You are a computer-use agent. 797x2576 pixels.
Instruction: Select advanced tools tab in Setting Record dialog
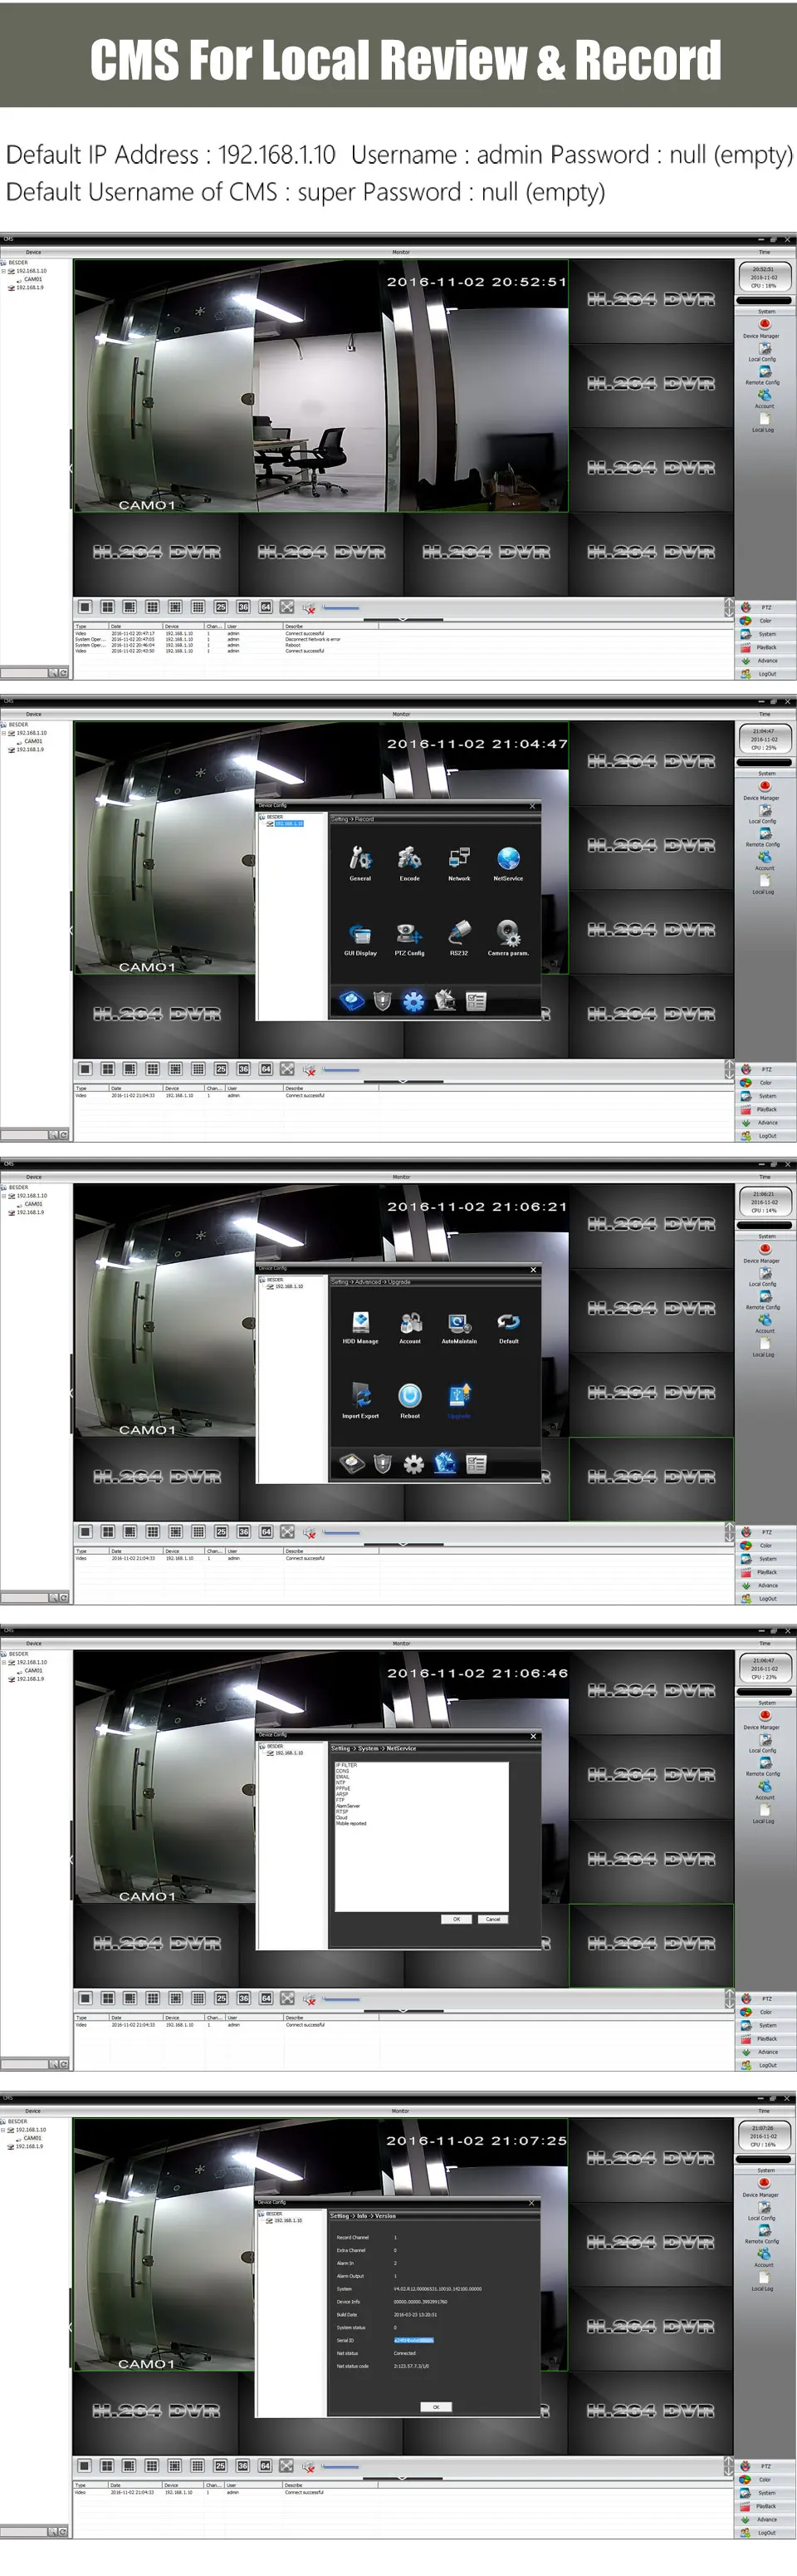[x=446, y=1000]
